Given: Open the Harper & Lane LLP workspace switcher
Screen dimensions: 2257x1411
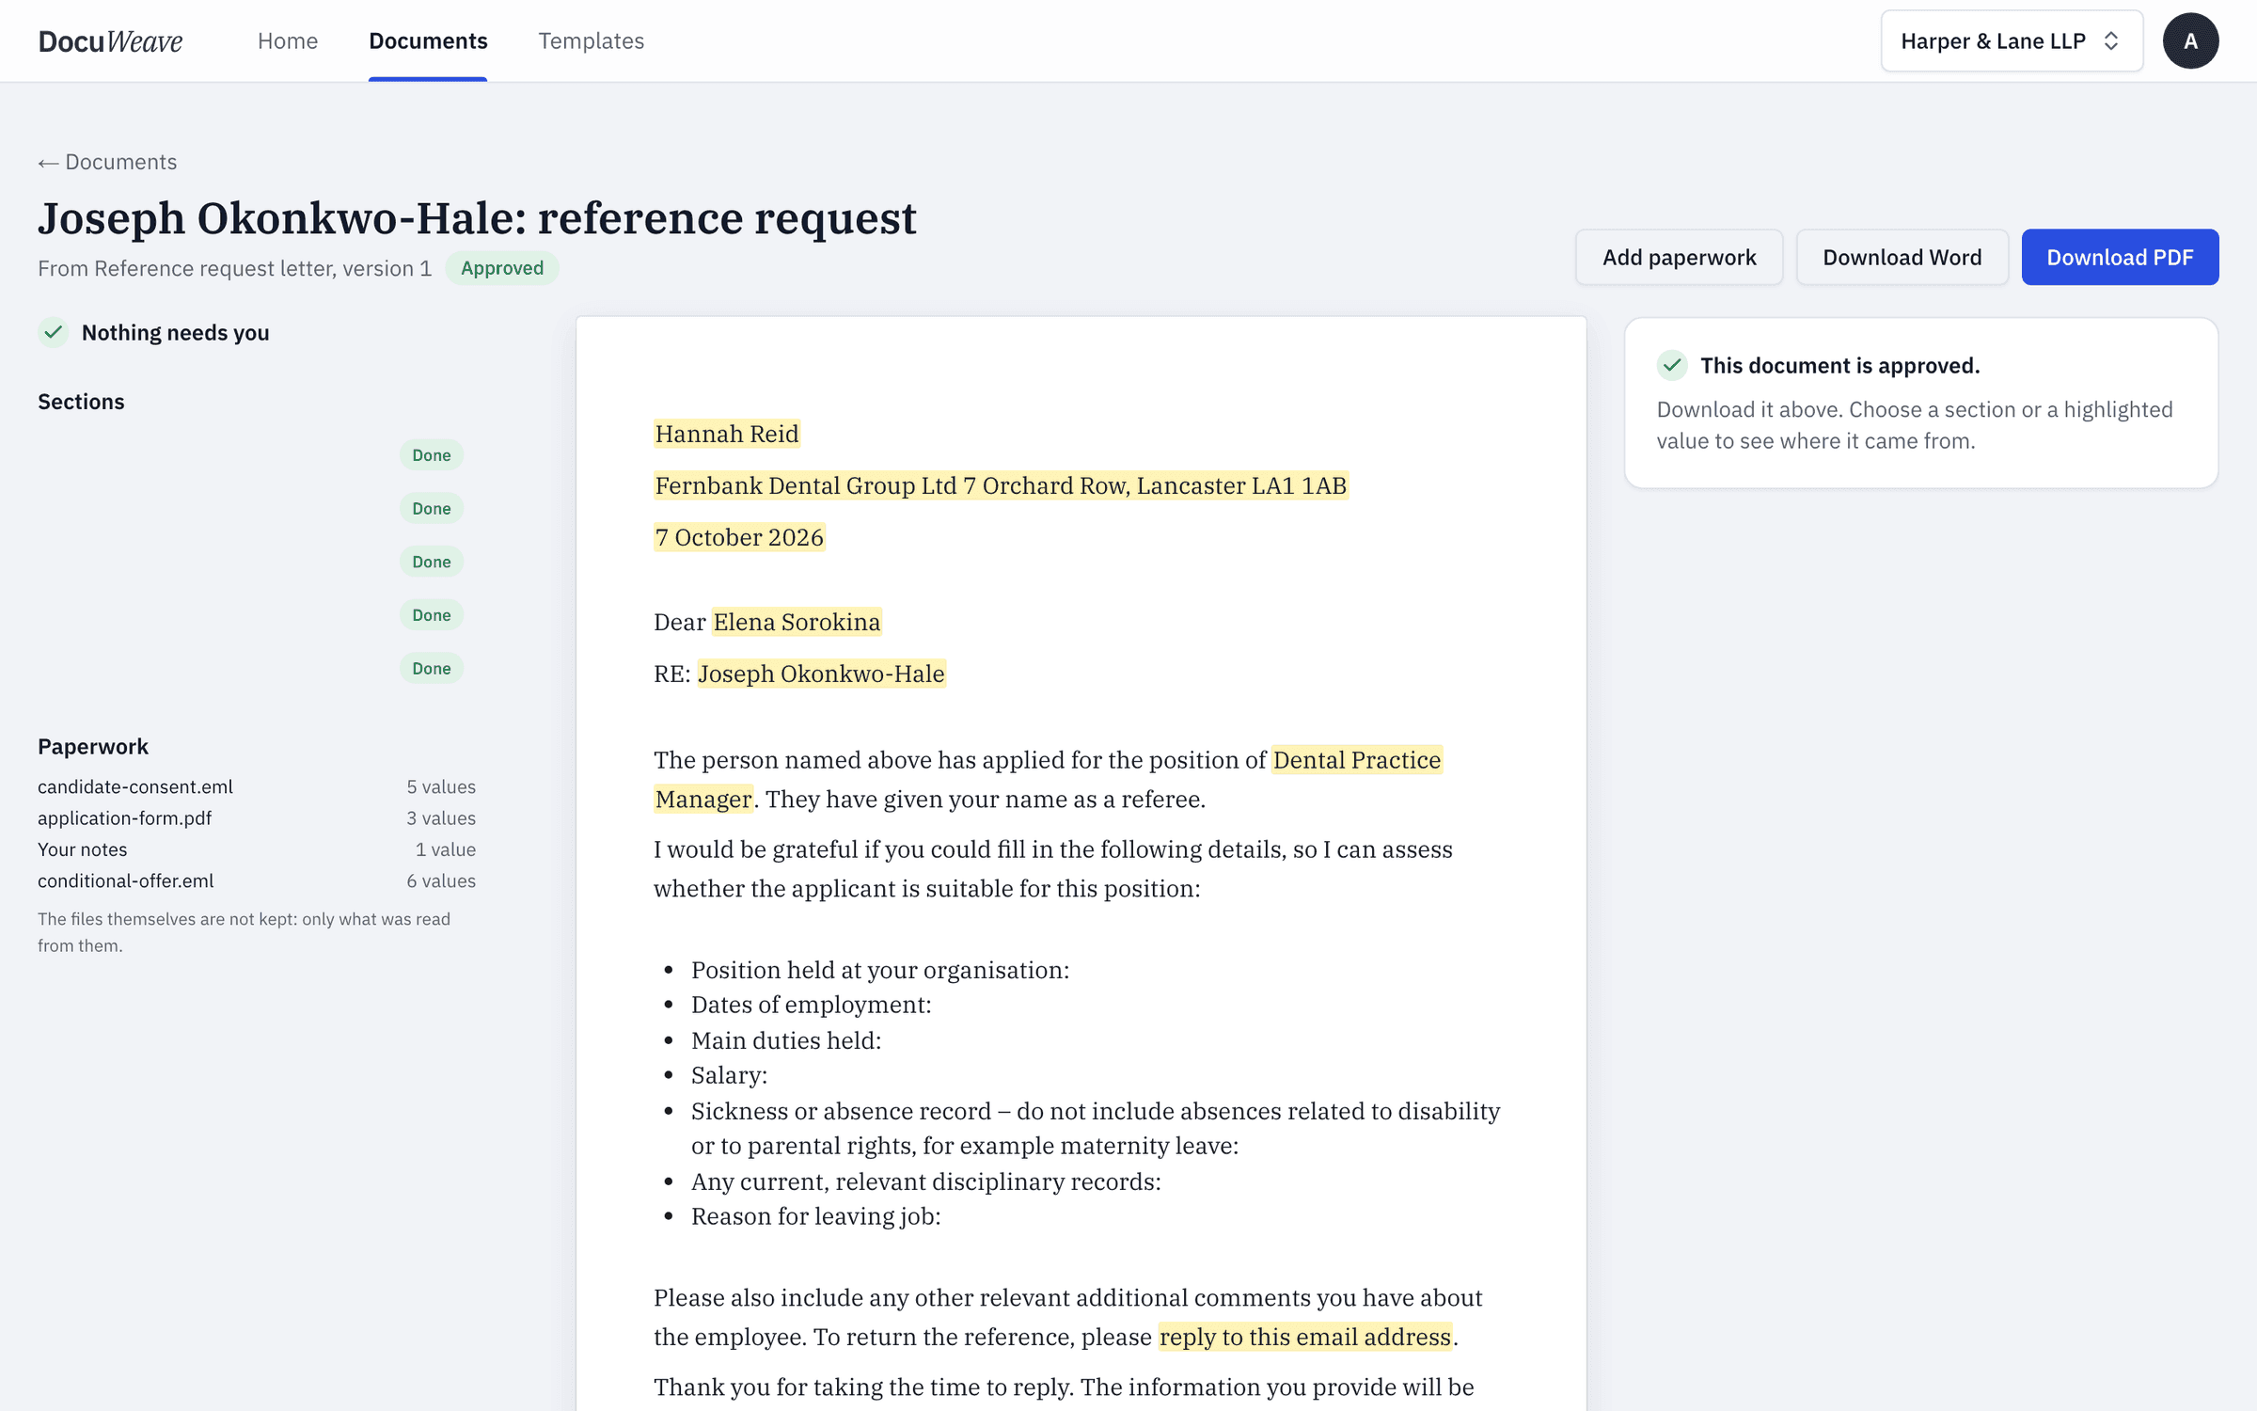Looking at the screenshot, I should click(x=2012, y=41).
